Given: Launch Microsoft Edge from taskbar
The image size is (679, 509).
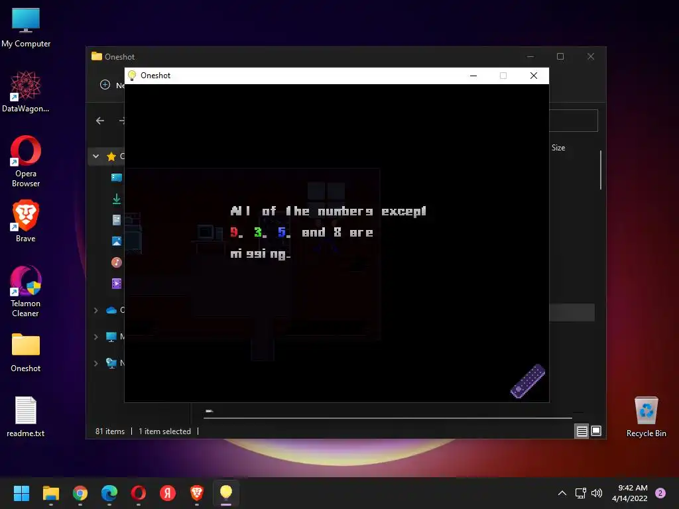Looking at the screenshot, I should point(109,493).
